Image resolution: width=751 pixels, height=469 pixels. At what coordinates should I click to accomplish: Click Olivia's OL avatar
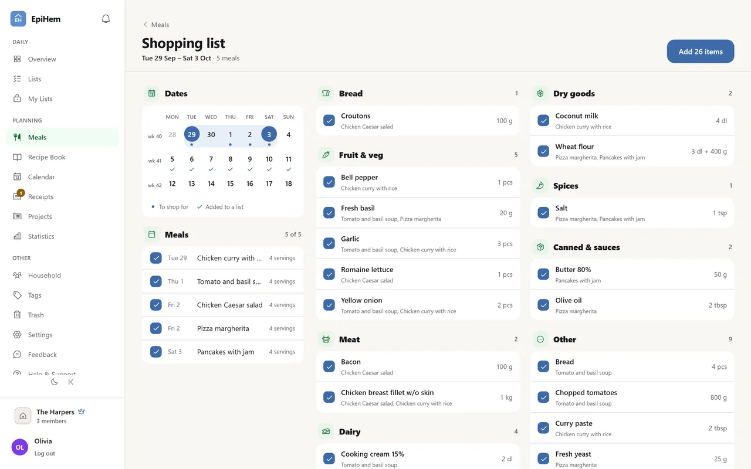pos(19,447)
